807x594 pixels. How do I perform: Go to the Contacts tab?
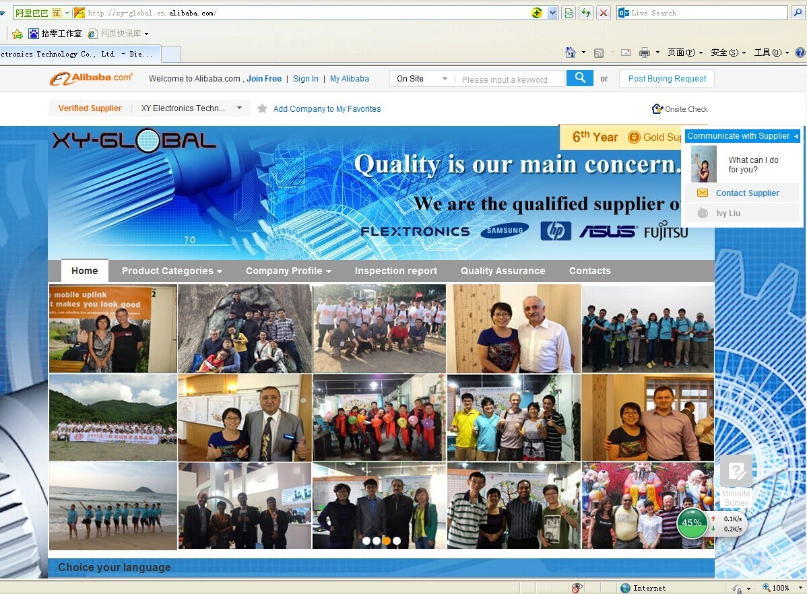(590, 271)
